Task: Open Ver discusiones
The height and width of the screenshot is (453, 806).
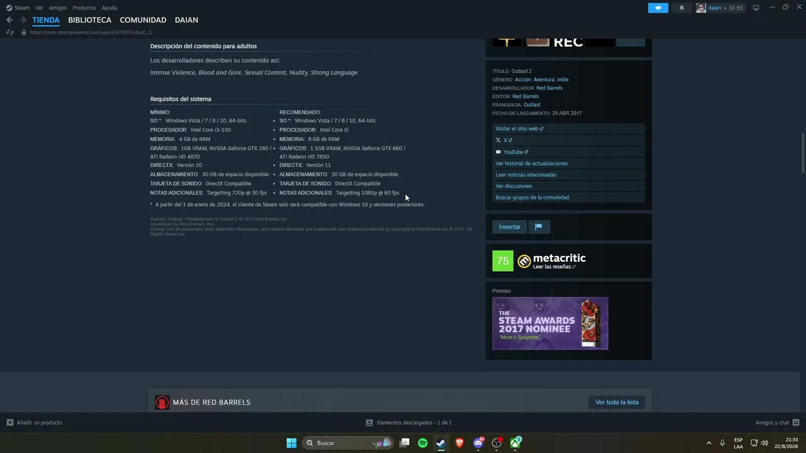Action: point(569,186)
